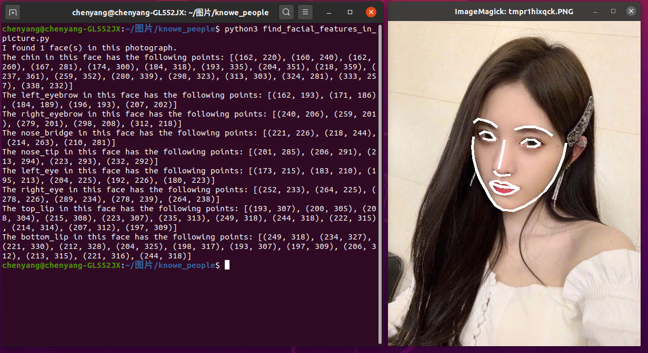Click the bottom_lip output line

tap(158, 236)
